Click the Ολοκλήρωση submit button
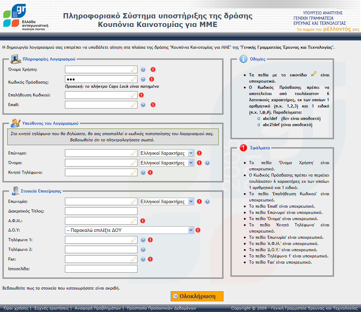This screenshot has height=312, width=361. 197,296
